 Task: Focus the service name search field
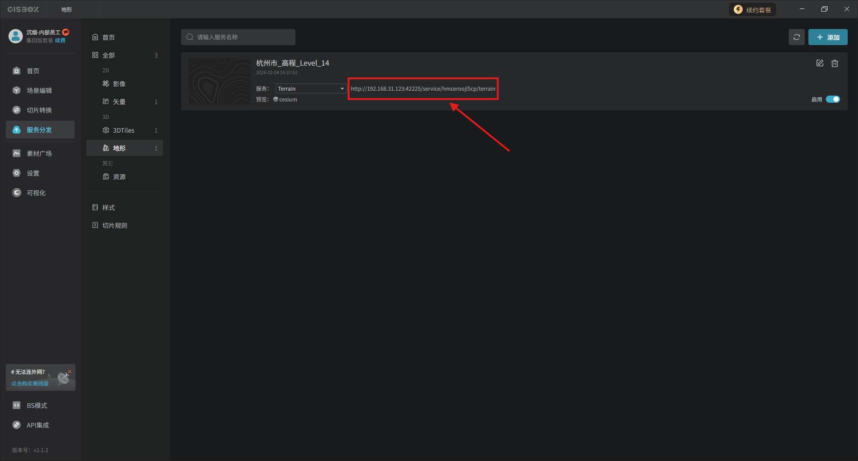[238, 37]
